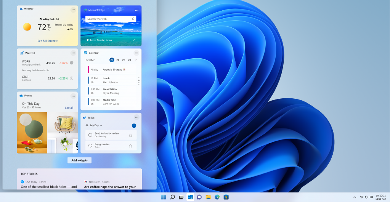Show hidden tray icons chevron

pos(355,197)
